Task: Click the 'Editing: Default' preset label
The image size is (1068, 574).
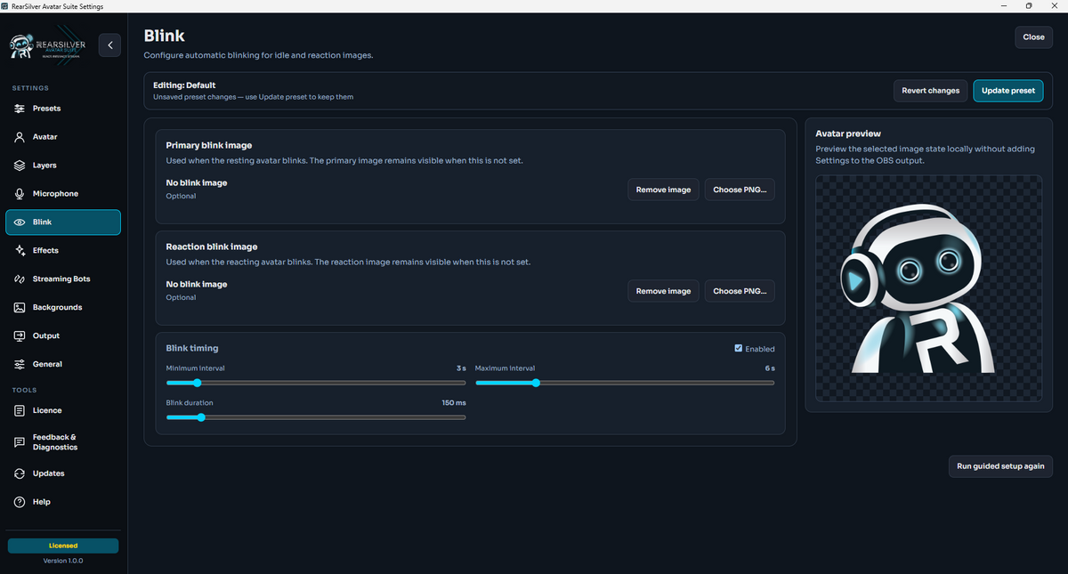Action: coord(184,85)
